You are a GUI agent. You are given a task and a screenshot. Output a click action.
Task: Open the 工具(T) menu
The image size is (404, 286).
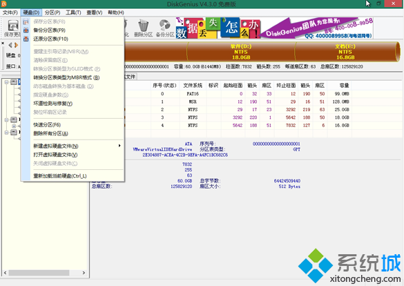tap(73, 12)
